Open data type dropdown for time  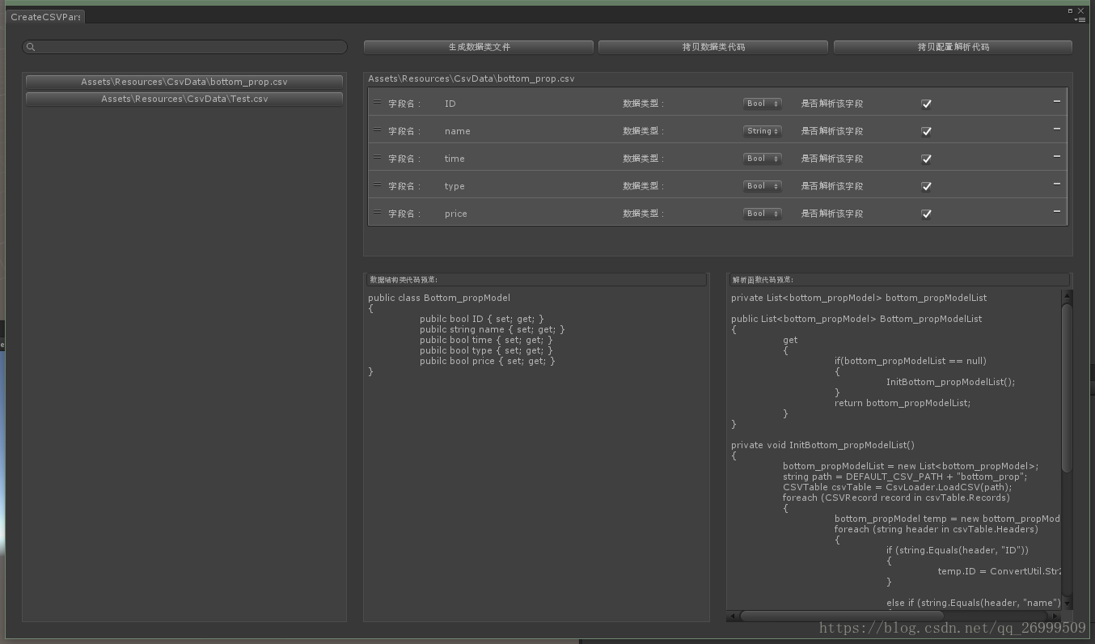[763, 159]
